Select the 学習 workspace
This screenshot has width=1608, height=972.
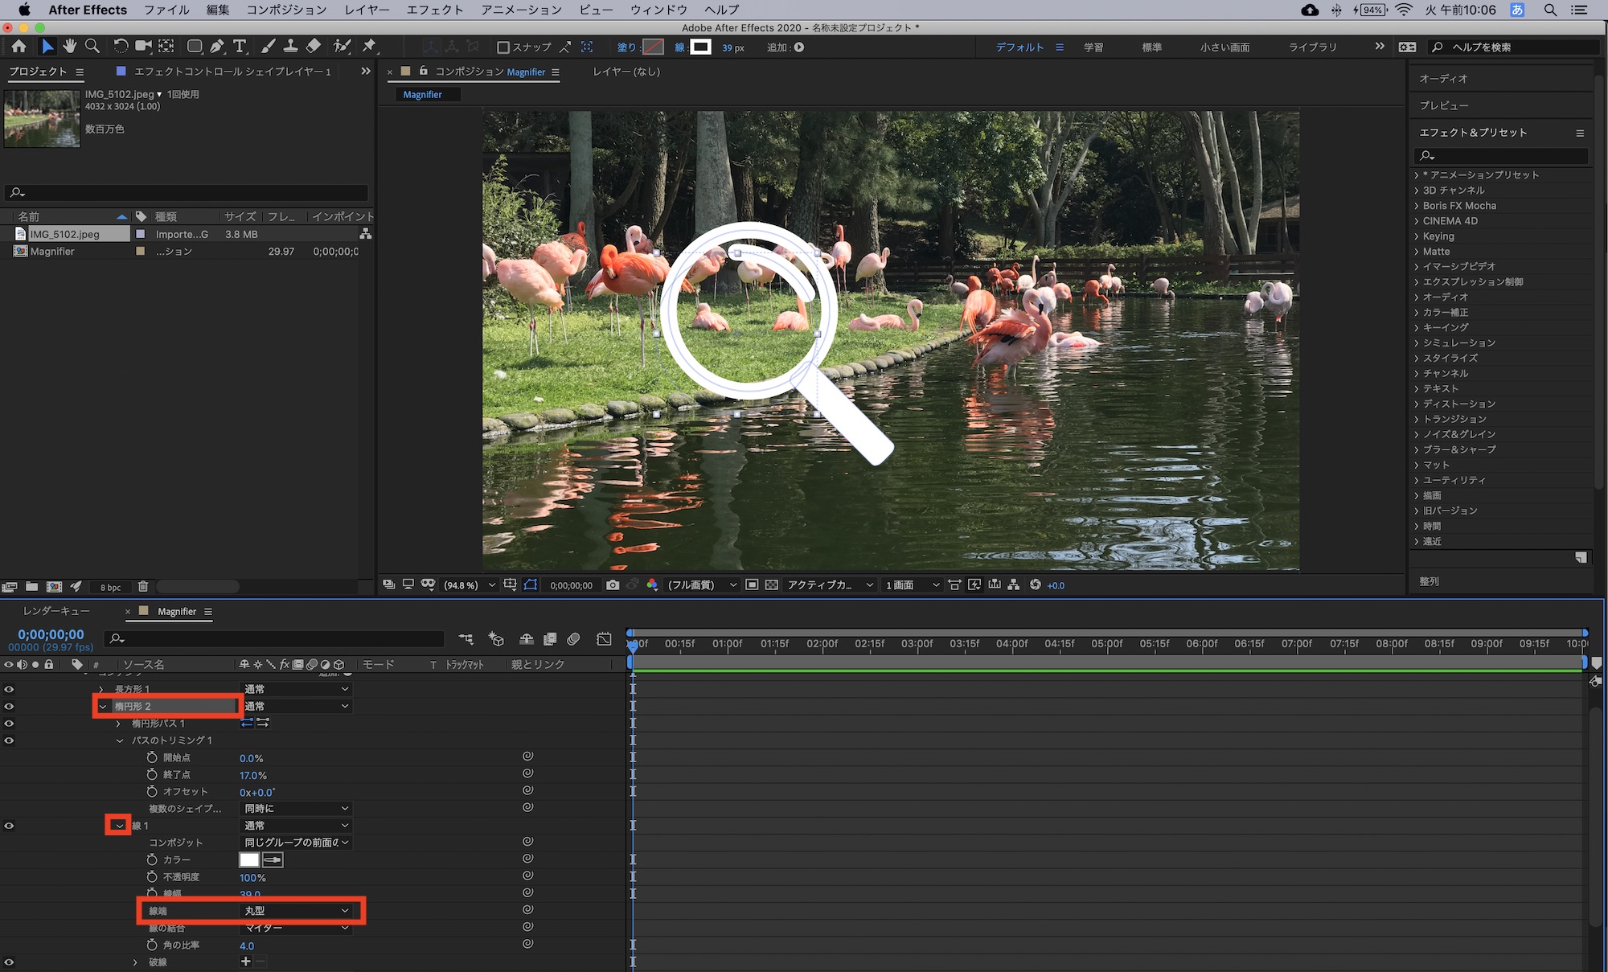click(1093, 47)
